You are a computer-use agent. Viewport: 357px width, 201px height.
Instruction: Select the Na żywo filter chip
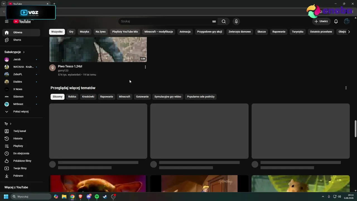101,32
